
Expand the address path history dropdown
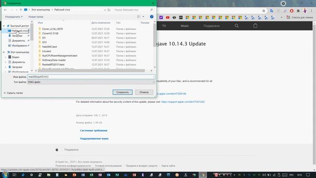click(x=105, y=10)
